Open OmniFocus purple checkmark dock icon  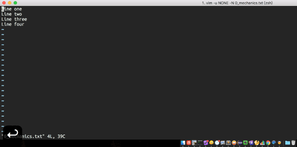pyautogui.click(x=206, y=143)
